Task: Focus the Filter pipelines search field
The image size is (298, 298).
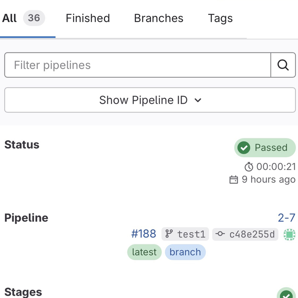Action: [137, 65]
